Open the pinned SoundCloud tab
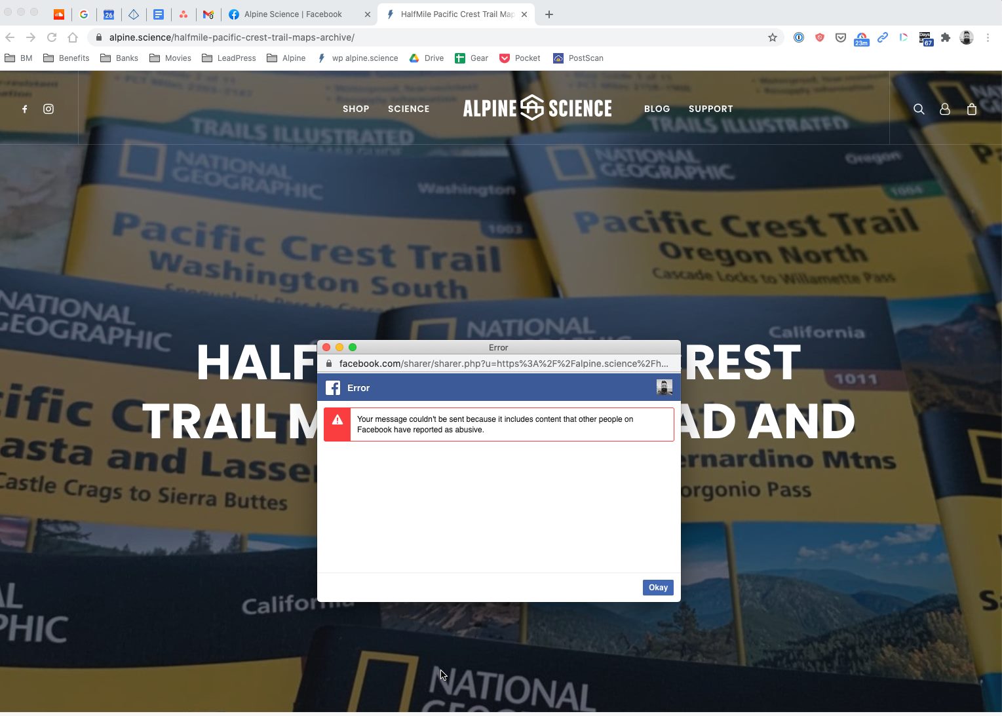 point(59,14)
